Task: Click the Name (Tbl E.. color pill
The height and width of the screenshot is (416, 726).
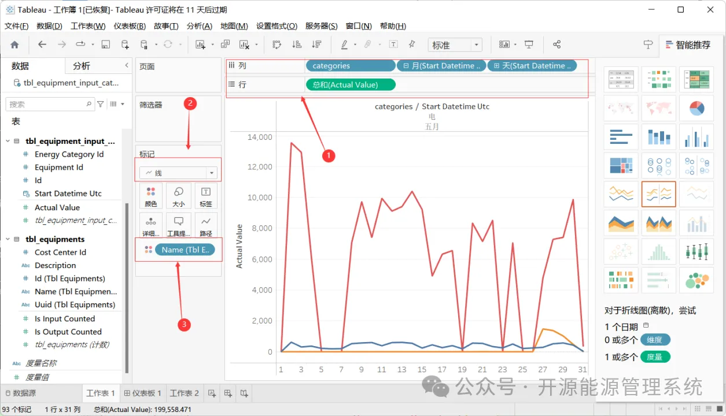Action: coord(185,250)
